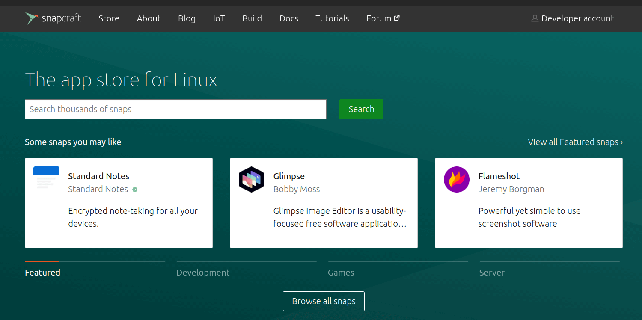The width and height of the screenshot is (642, 320).
Task: Click the green verified publisher badge
Action: point(135,190)
